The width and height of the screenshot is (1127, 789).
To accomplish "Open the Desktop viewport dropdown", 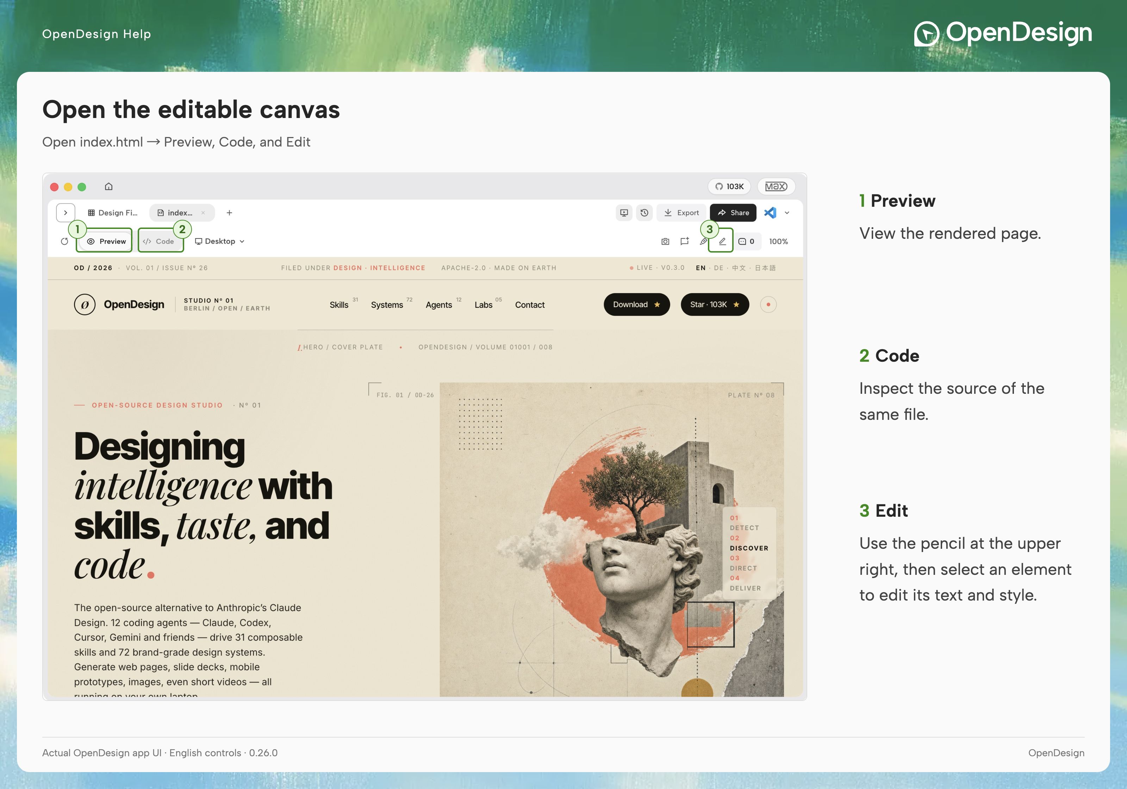I will pyautogui.click(x=219, y=241).
